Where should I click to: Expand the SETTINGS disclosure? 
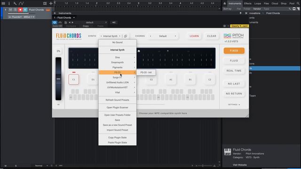pyautogui.click(x=234, y=105)
